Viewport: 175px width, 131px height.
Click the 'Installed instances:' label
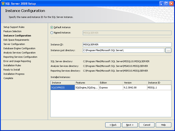(x=61, y=77)
